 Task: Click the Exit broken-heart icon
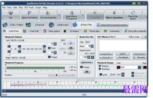(11, 13)
